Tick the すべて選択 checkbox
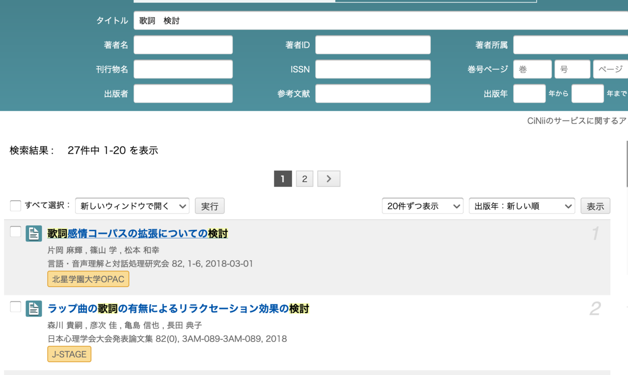 click(x=16, y=206)
